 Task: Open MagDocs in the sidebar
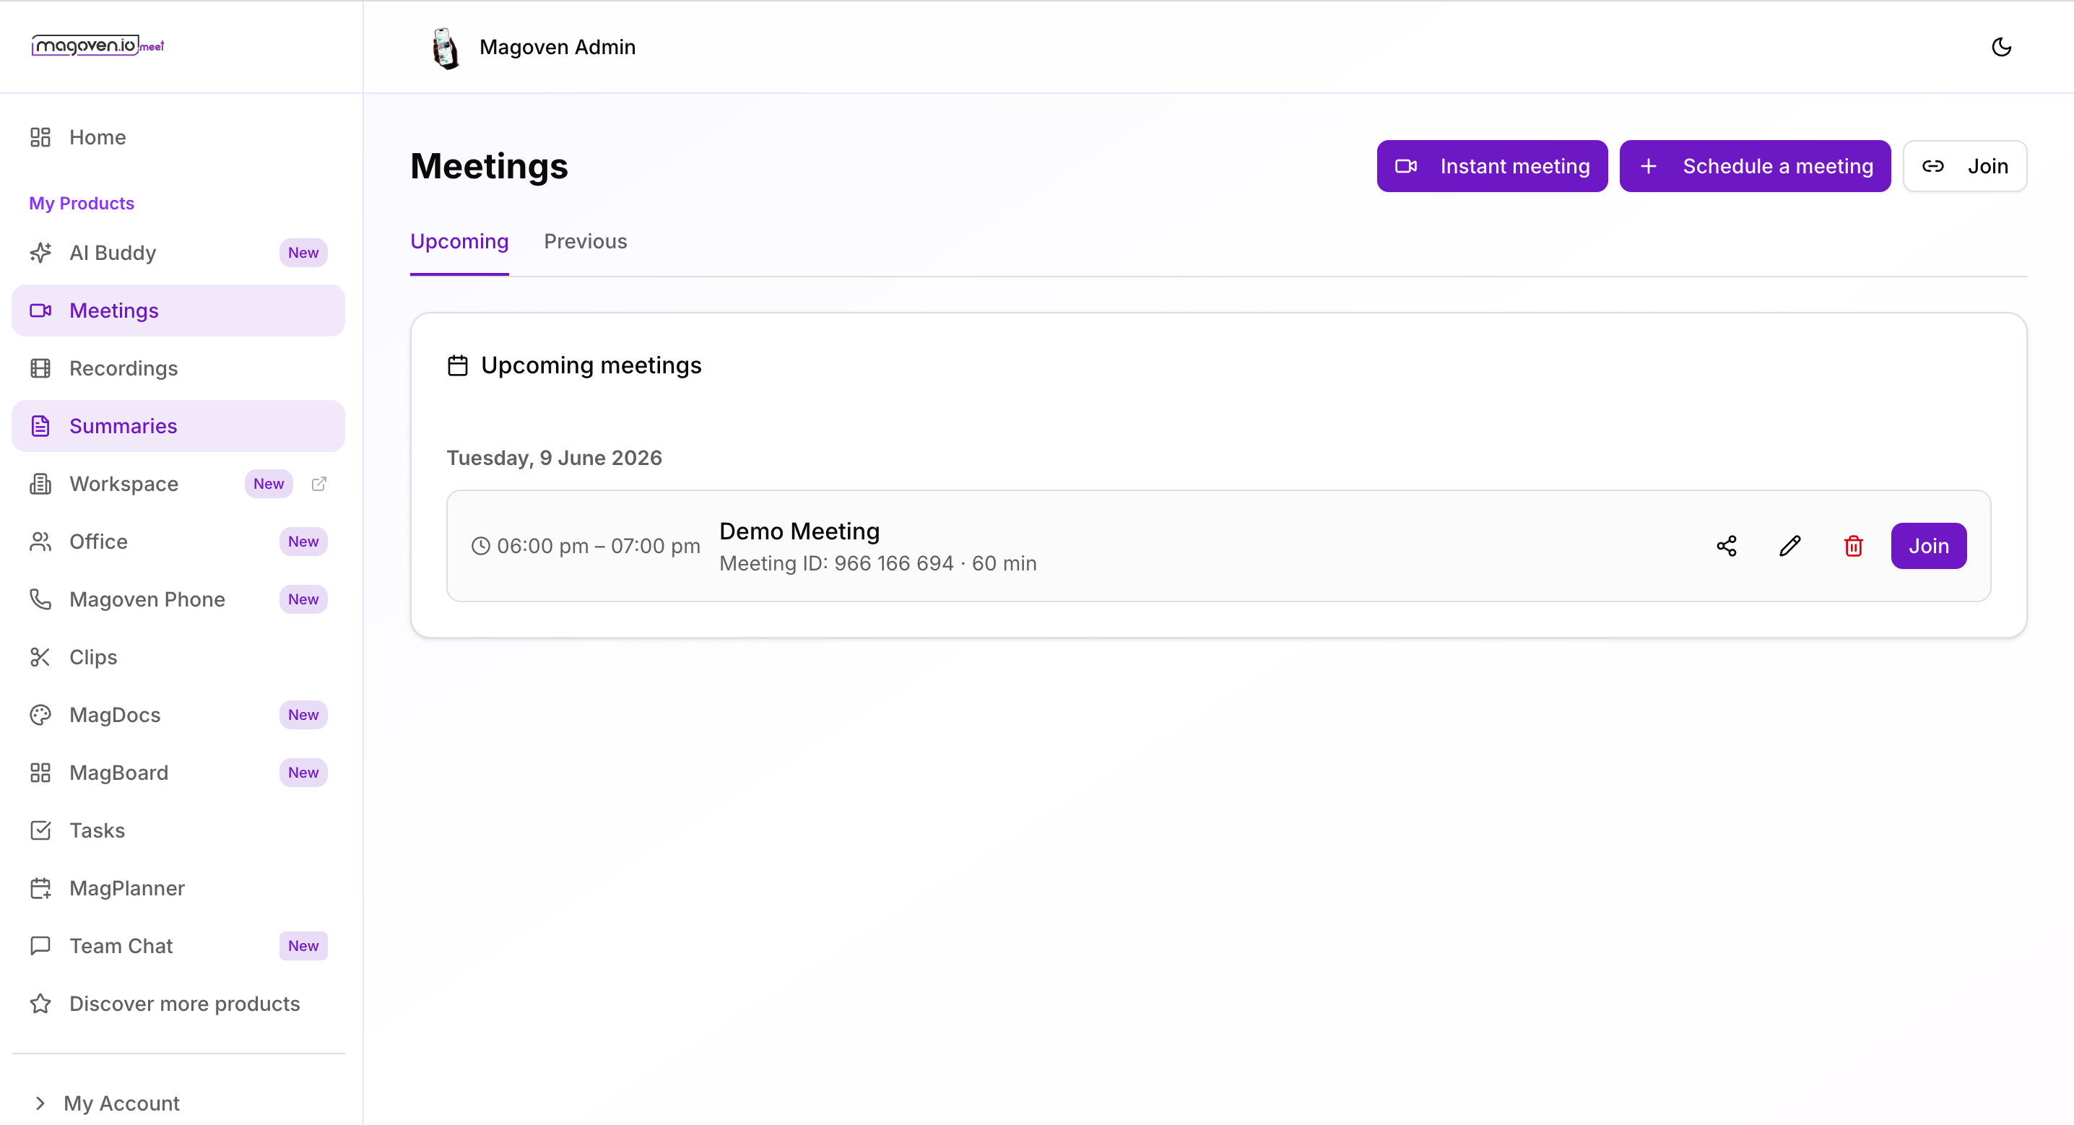[x=178, y=715]
